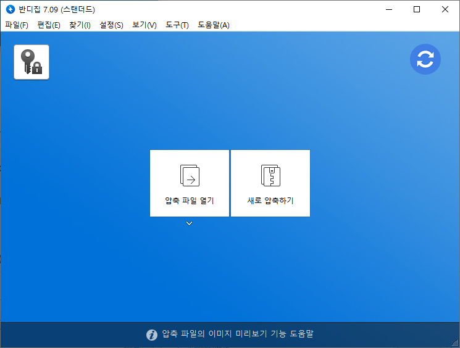Click the resize grip in the bottom corner
Image resolution: width=460 pixels, height=348 pixels.
click(455, 343)
